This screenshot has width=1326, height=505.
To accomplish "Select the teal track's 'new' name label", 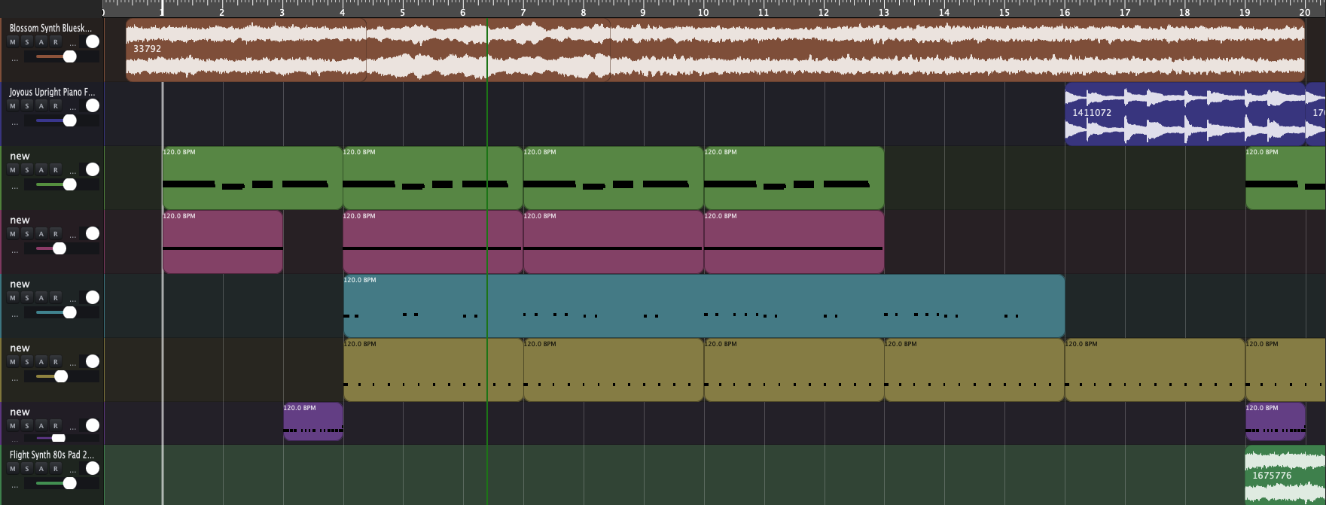I will [20, 284].
